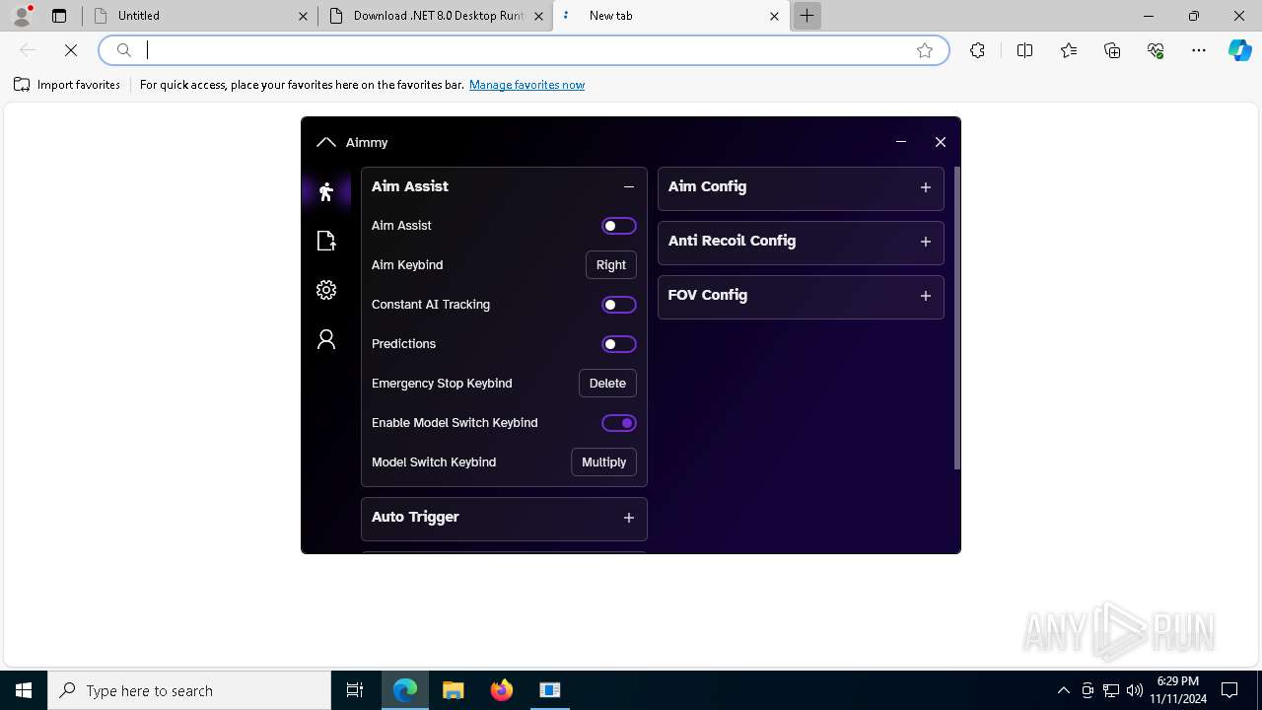Open the user profile icon in Aimmy sidebar
1262x710 pixels.
point(326,339)
